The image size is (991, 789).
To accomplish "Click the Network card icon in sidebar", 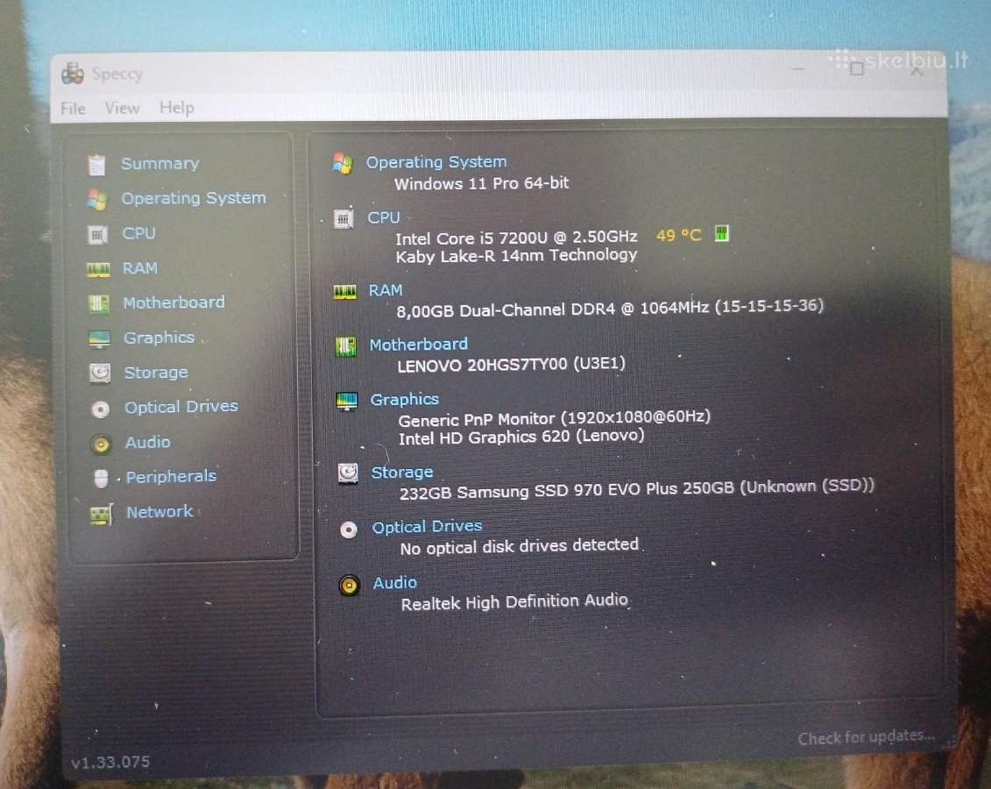I will click(102, 515).
